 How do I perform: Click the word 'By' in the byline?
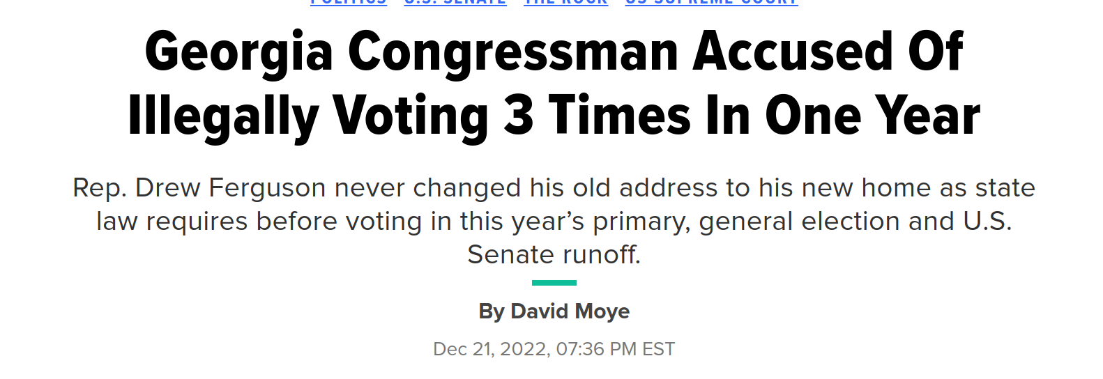click(491, 311)
